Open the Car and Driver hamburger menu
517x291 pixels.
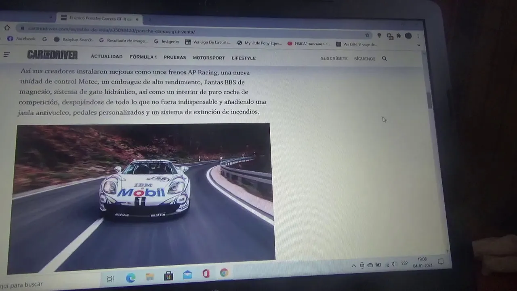click(6, 55)
